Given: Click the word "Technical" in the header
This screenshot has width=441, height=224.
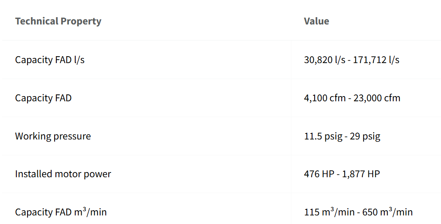Looking at the screenshot, I should [x=37, y=21].
